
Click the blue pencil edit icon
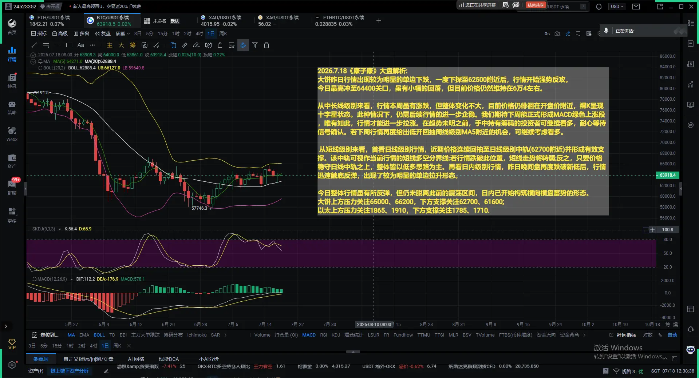pyautogui.click(x=568, y=33)
